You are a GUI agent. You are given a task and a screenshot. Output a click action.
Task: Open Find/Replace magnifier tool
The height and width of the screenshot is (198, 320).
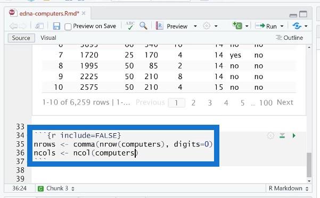pos(143,26)
